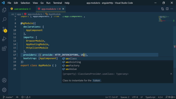The width and height of the screenshot is (176, 99).
Task: Click BrowserModule on line 13
Action: point(35,41)
